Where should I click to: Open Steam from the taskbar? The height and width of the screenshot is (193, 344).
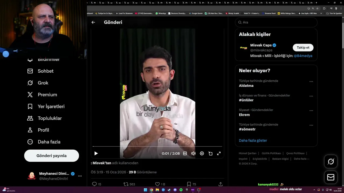click(169, 190)
